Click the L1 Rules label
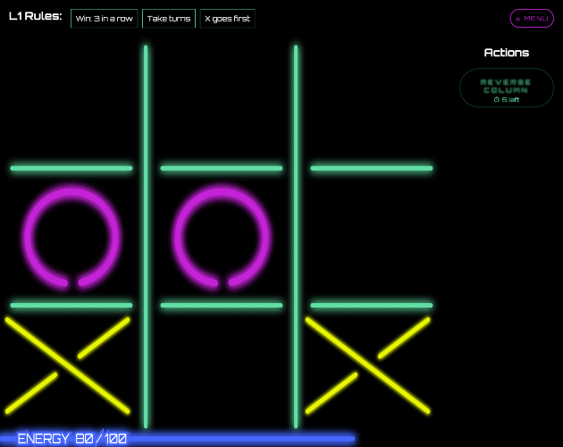 pos(35,16)
